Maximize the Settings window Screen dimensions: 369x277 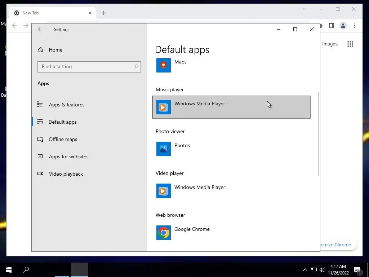click(295, 29)
